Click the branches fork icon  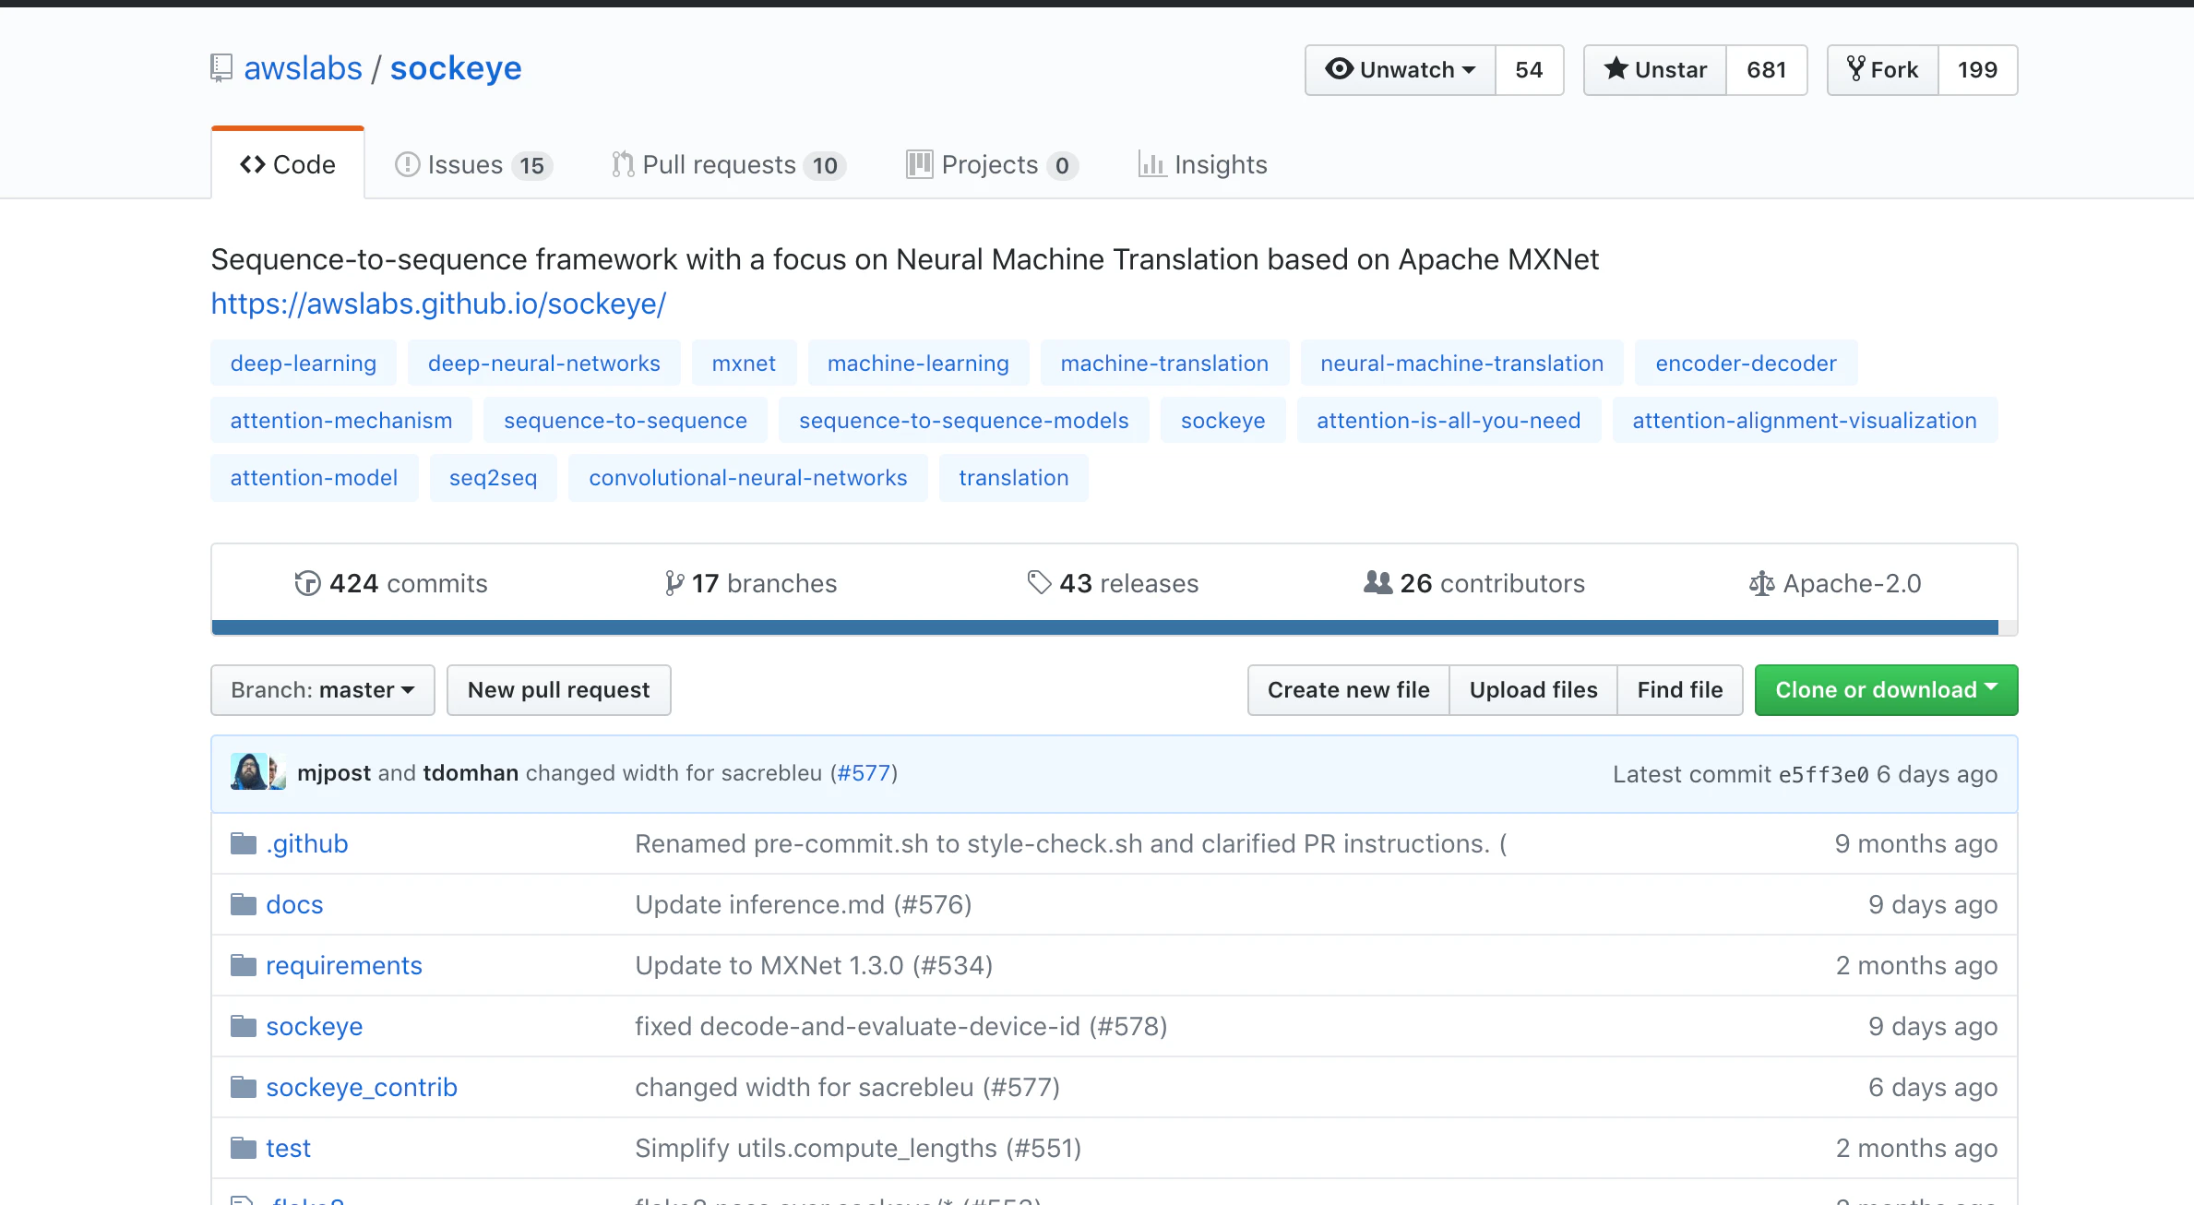pos(674,583)
